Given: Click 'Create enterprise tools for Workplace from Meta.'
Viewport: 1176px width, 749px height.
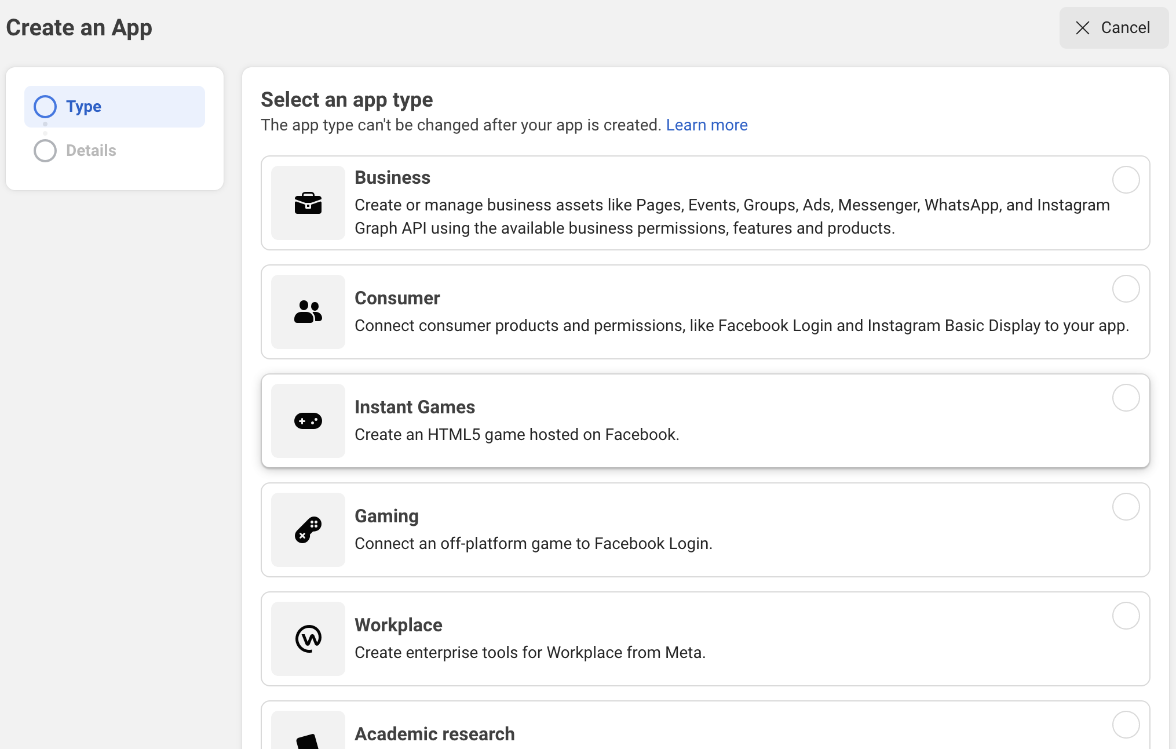Looking at the screenshot, I should pyautogui.click(x=530, y=653).
